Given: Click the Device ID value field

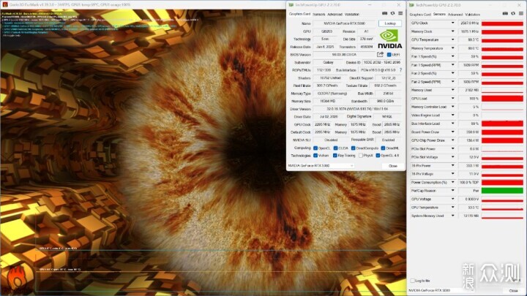Looking at the screenshot, I should coord(382,62).
